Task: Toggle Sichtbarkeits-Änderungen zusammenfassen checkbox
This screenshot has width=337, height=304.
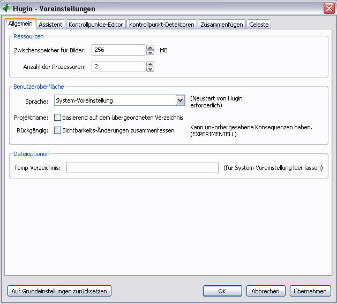Action: (x=58, y=130)
